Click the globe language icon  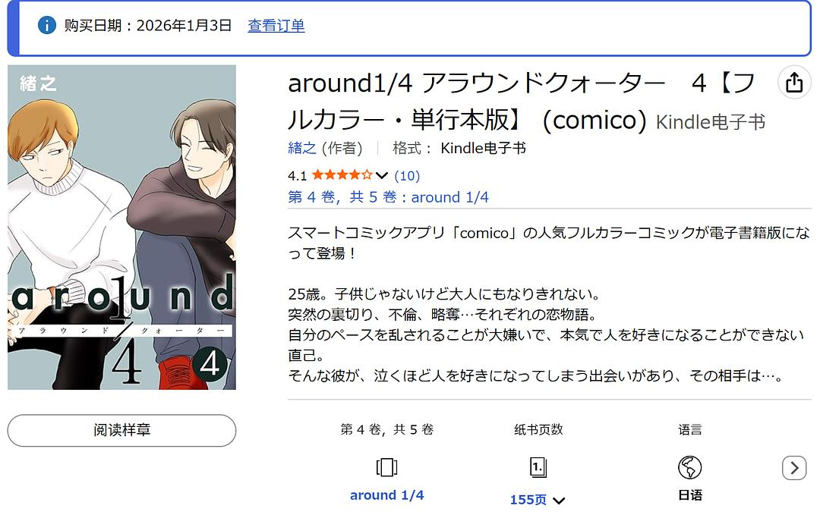pyautogui.click(x=689, y=467)
